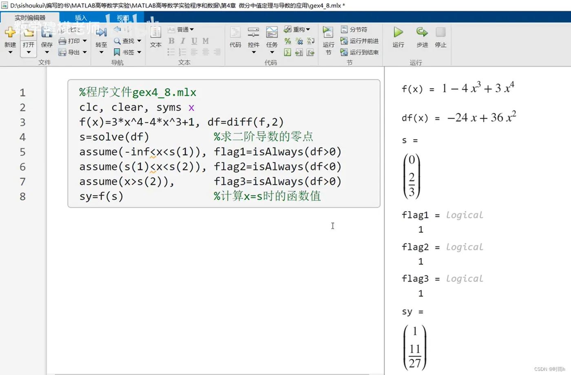Expand the Refactor (重构) dropdown arrow
The image size is (571, 375).
[308, 29]
